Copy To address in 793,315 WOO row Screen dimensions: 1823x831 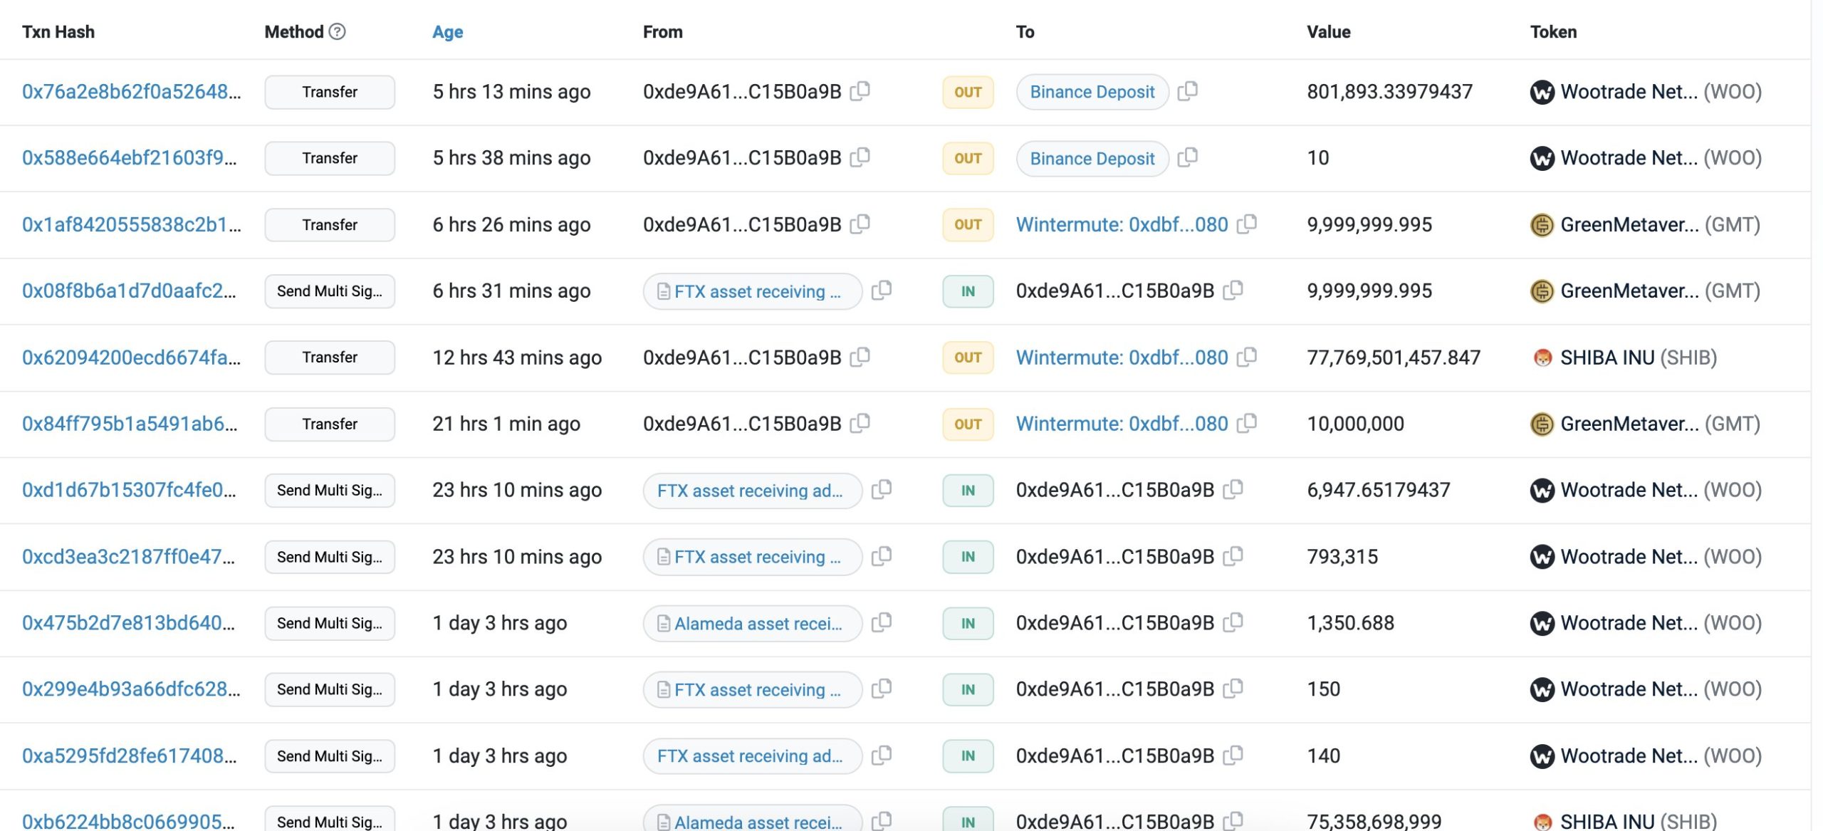1233,556
